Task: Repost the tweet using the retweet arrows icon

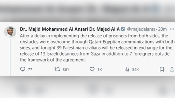Action: (x=57, y=69)
